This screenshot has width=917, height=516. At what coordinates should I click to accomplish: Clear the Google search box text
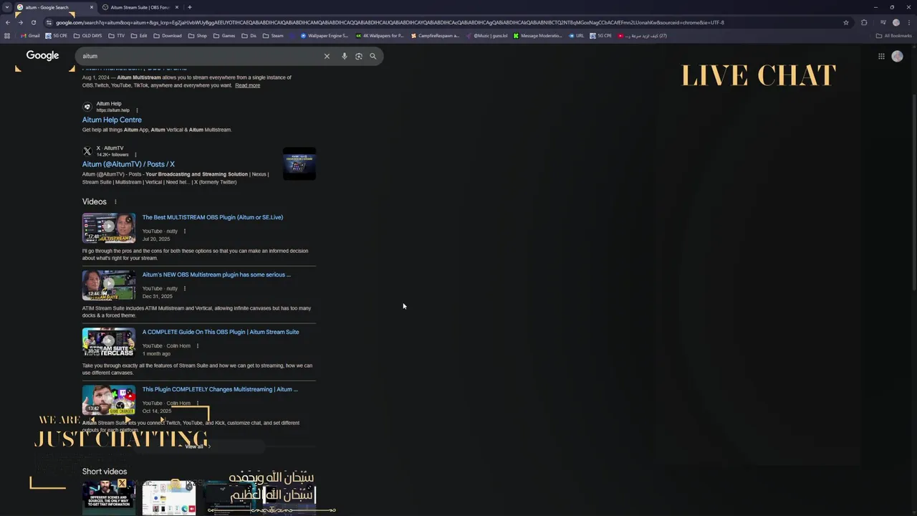click(327, 56)
